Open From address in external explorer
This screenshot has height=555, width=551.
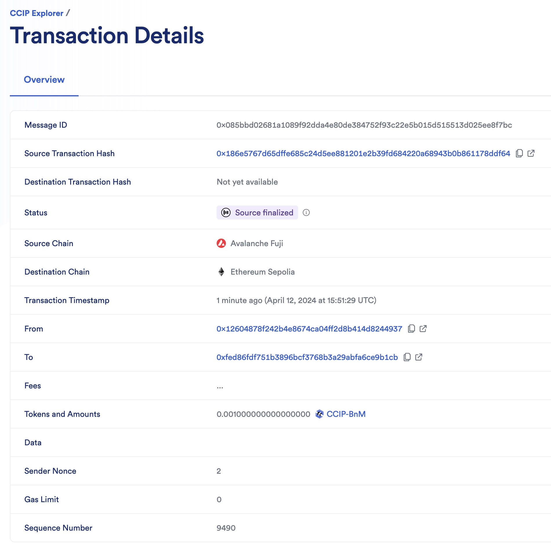pos(423,329)
